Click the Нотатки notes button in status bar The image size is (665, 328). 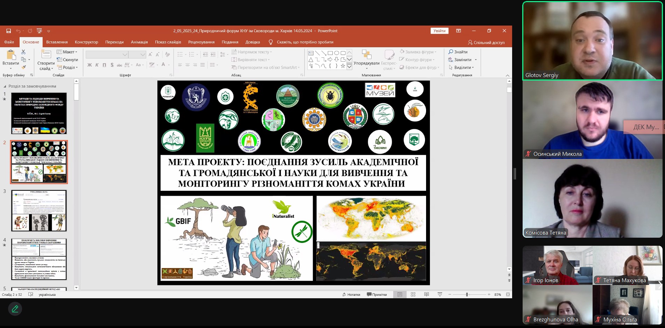click(x=351, y=295)
